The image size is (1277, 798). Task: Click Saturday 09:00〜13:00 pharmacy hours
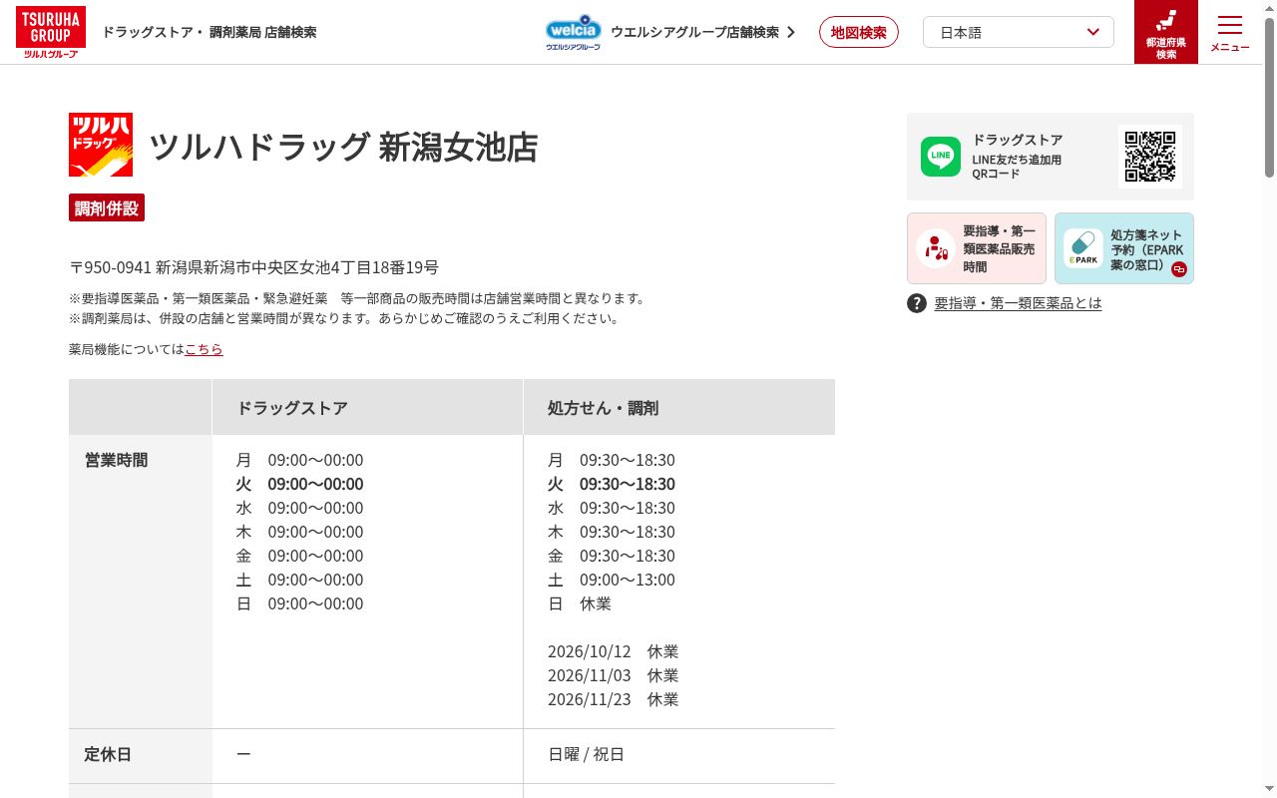click(612, 580)
